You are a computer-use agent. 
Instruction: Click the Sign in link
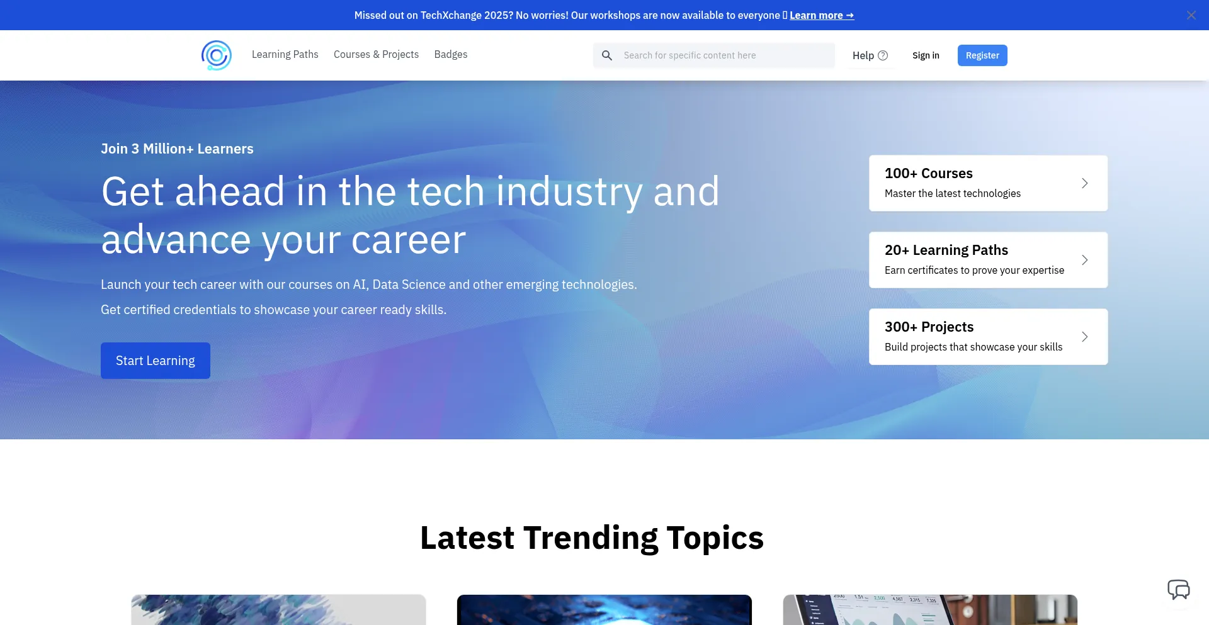[x=925, y=55]
